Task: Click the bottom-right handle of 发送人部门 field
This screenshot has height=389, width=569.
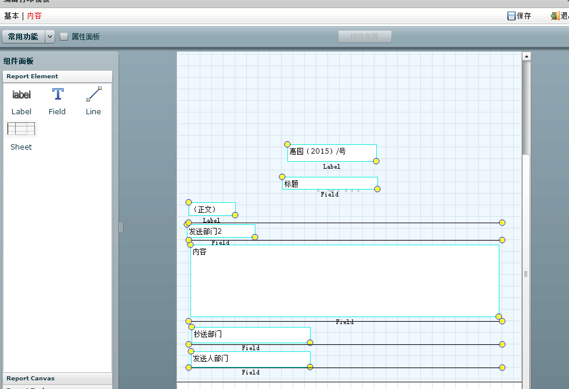Action: coord(310,368)
